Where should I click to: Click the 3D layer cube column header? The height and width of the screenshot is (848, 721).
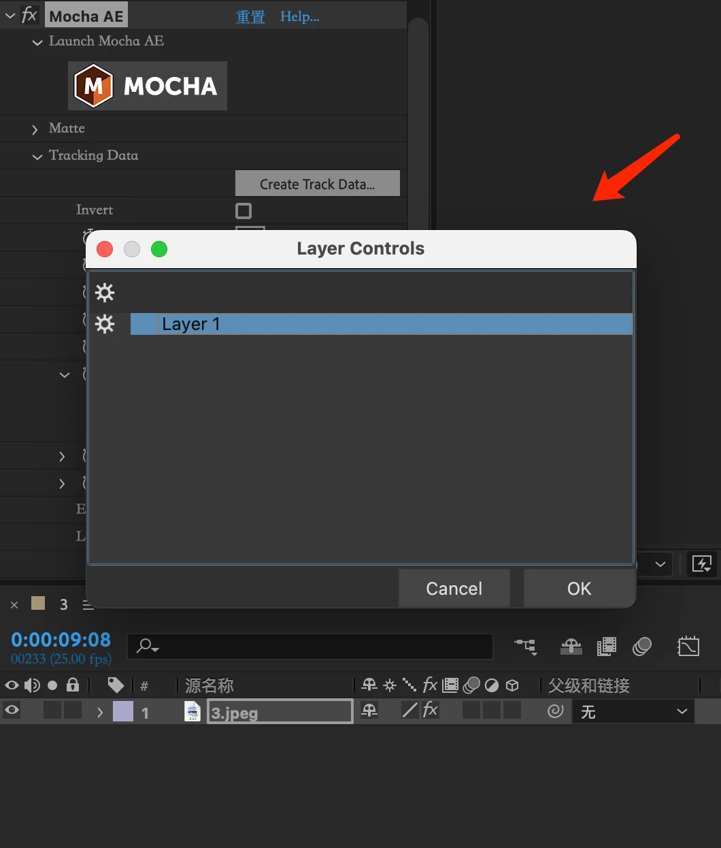tap(512, 685)
